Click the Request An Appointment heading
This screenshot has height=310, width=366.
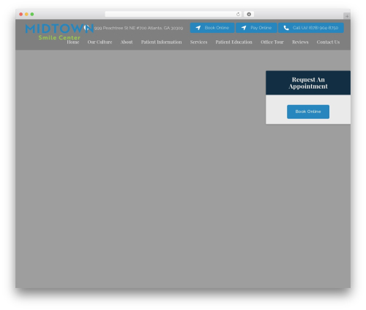coord(308,83)
